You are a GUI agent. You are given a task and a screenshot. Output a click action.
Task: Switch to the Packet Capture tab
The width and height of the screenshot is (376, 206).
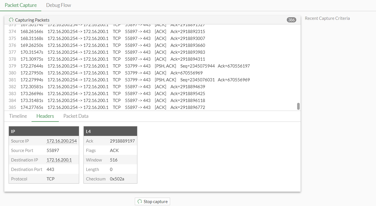[21, 5]
